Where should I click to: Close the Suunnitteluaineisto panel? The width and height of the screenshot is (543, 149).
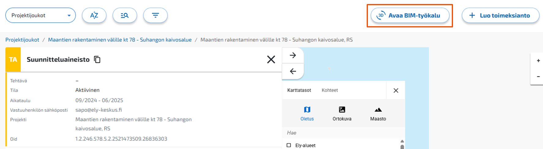[x=271, y=59]
